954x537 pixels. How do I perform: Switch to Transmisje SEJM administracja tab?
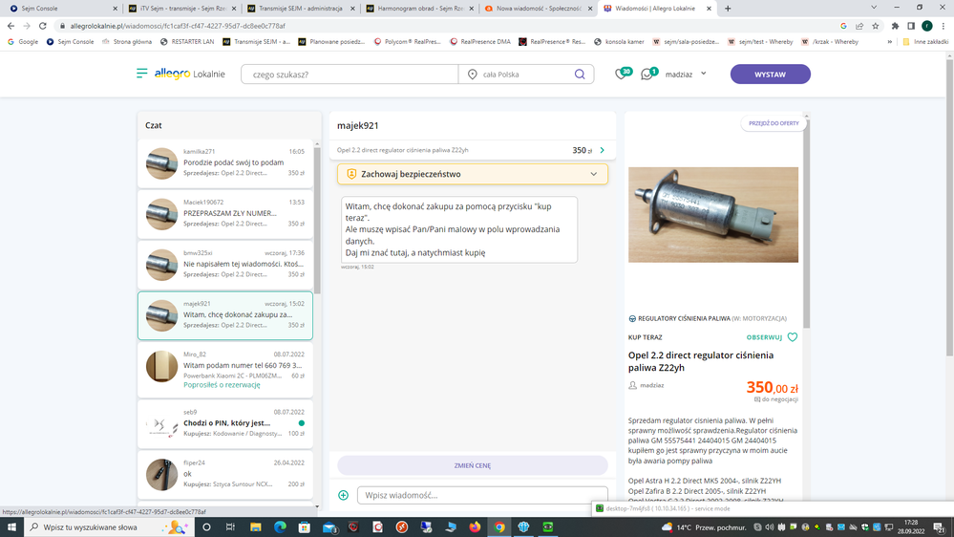[x=300, y=9]
